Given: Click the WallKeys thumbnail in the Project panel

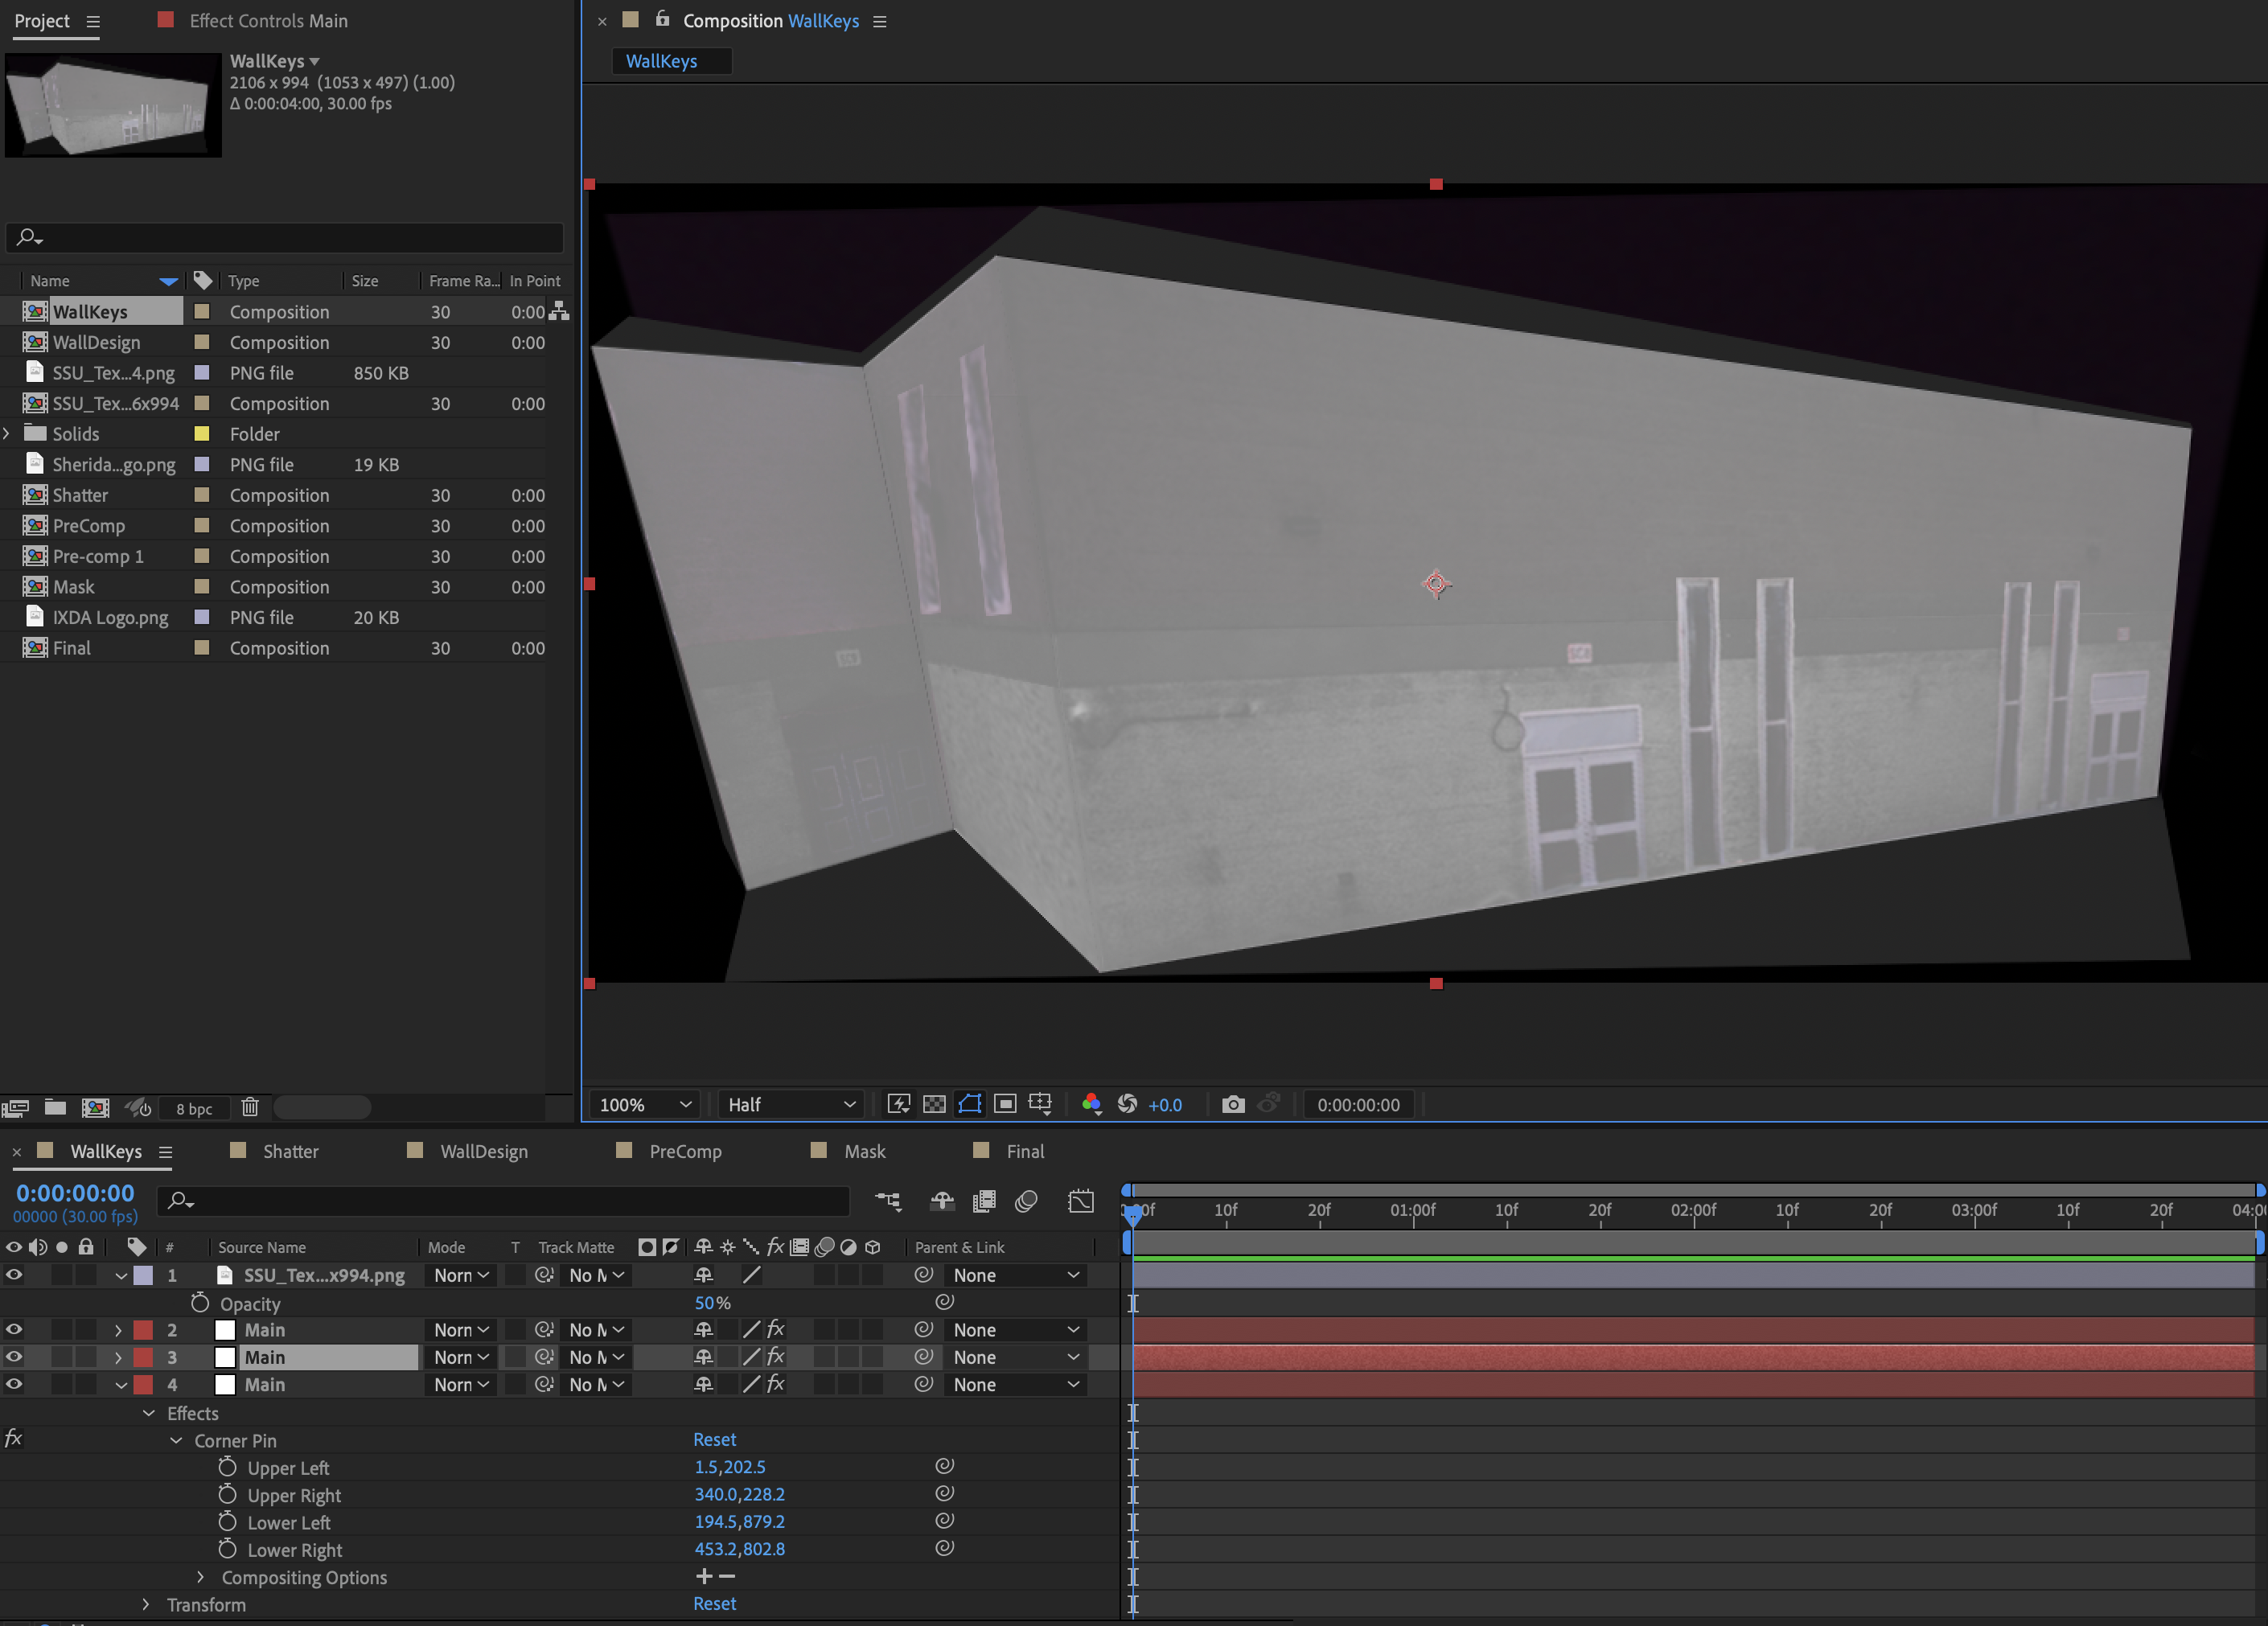Looking at the screenshot, I should click(x=112, y=105).
